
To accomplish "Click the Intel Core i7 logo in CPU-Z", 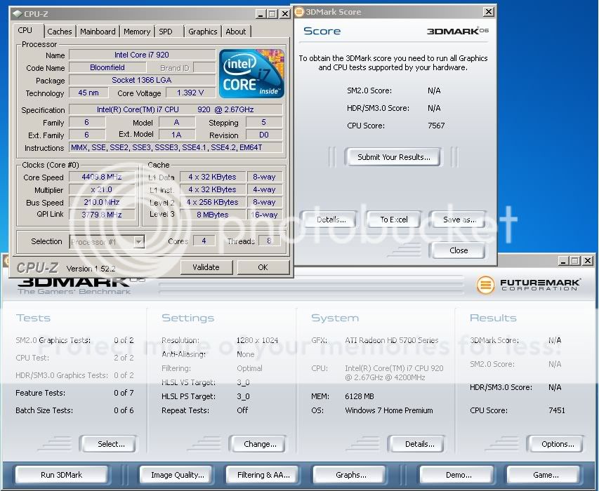I will (x=251, y=73).
